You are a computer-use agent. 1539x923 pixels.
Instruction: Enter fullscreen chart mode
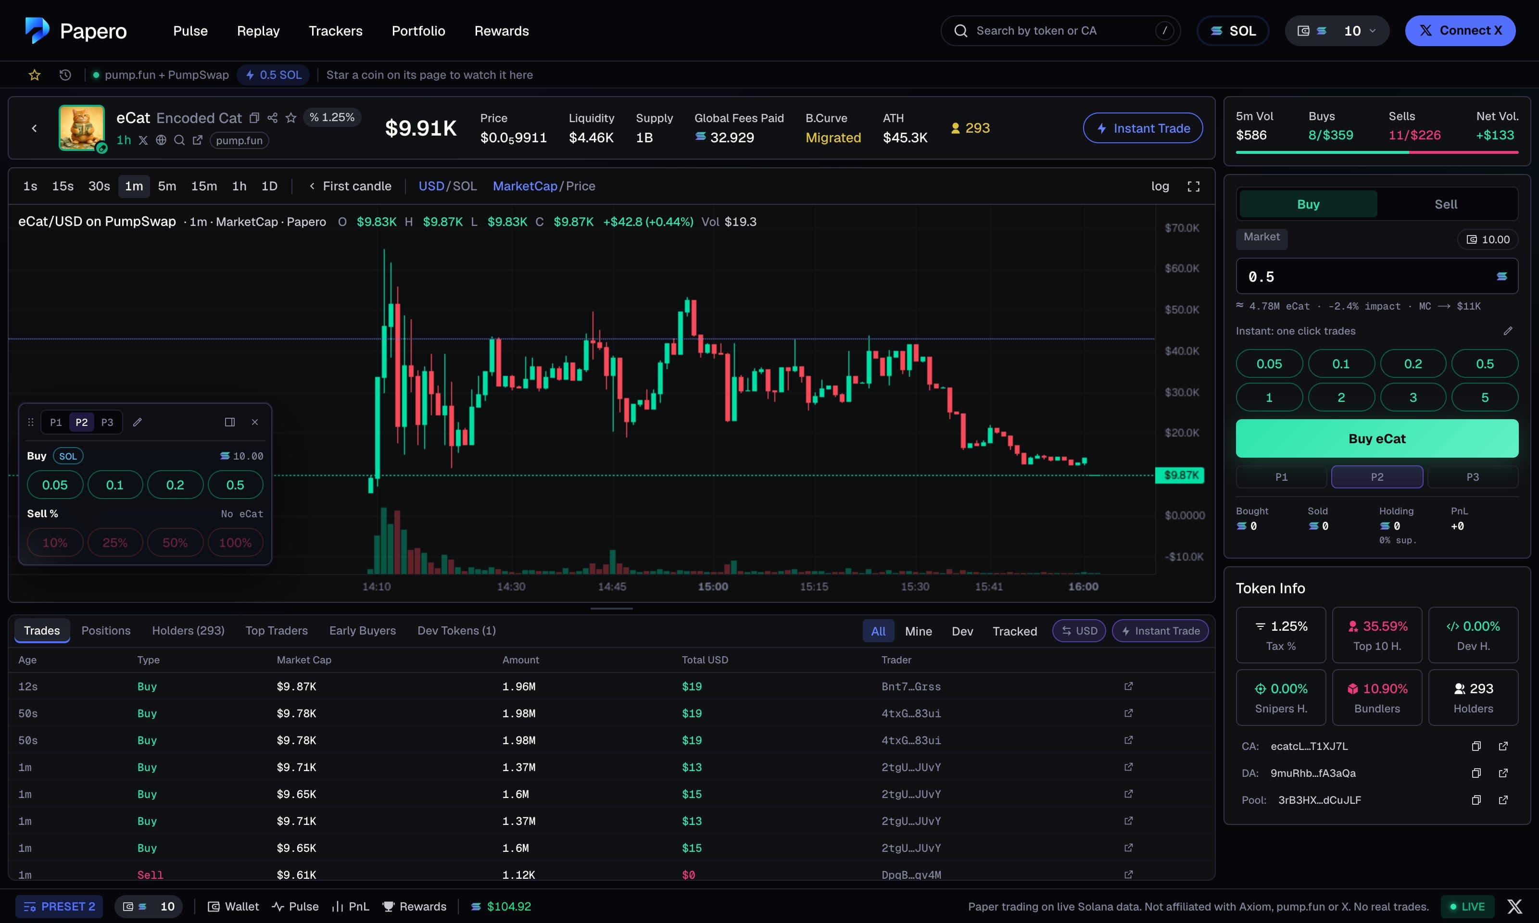(x=1193, y=186)
